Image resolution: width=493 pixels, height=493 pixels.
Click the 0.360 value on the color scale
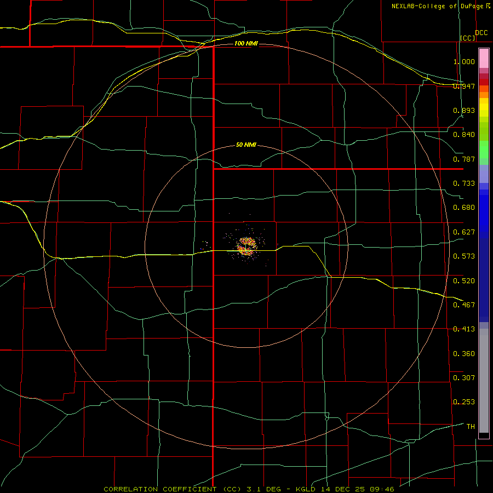(x=464, y=353)
